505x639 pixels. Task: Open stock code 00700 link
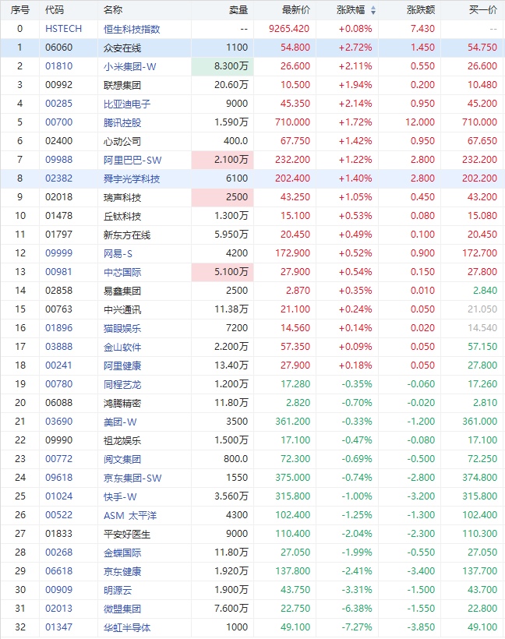click(x=58, y=122)
